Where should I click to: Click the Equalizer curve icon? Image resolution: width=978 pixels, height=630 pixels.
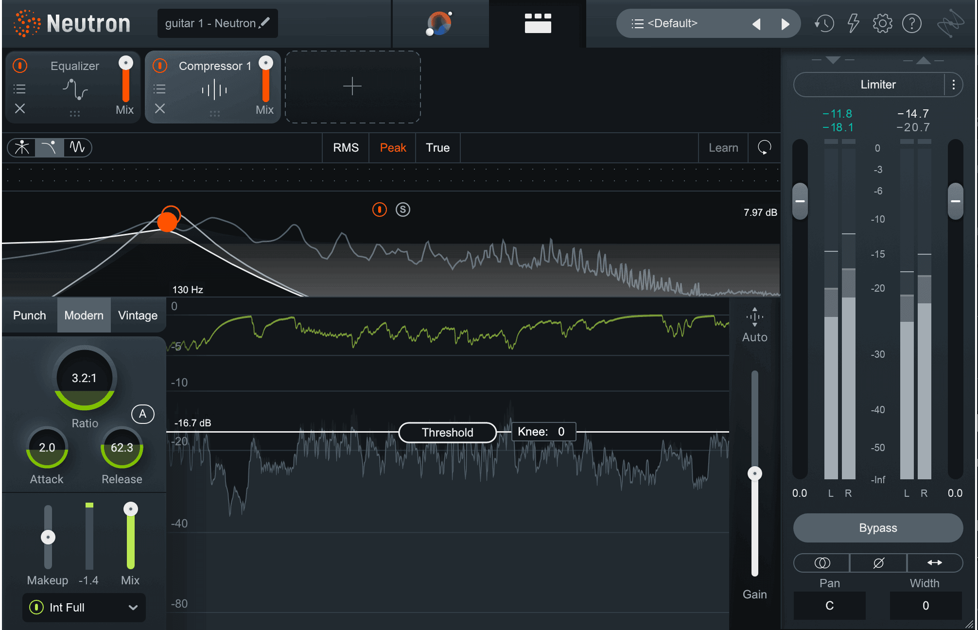pyautogui.click(x=75, y=89)
